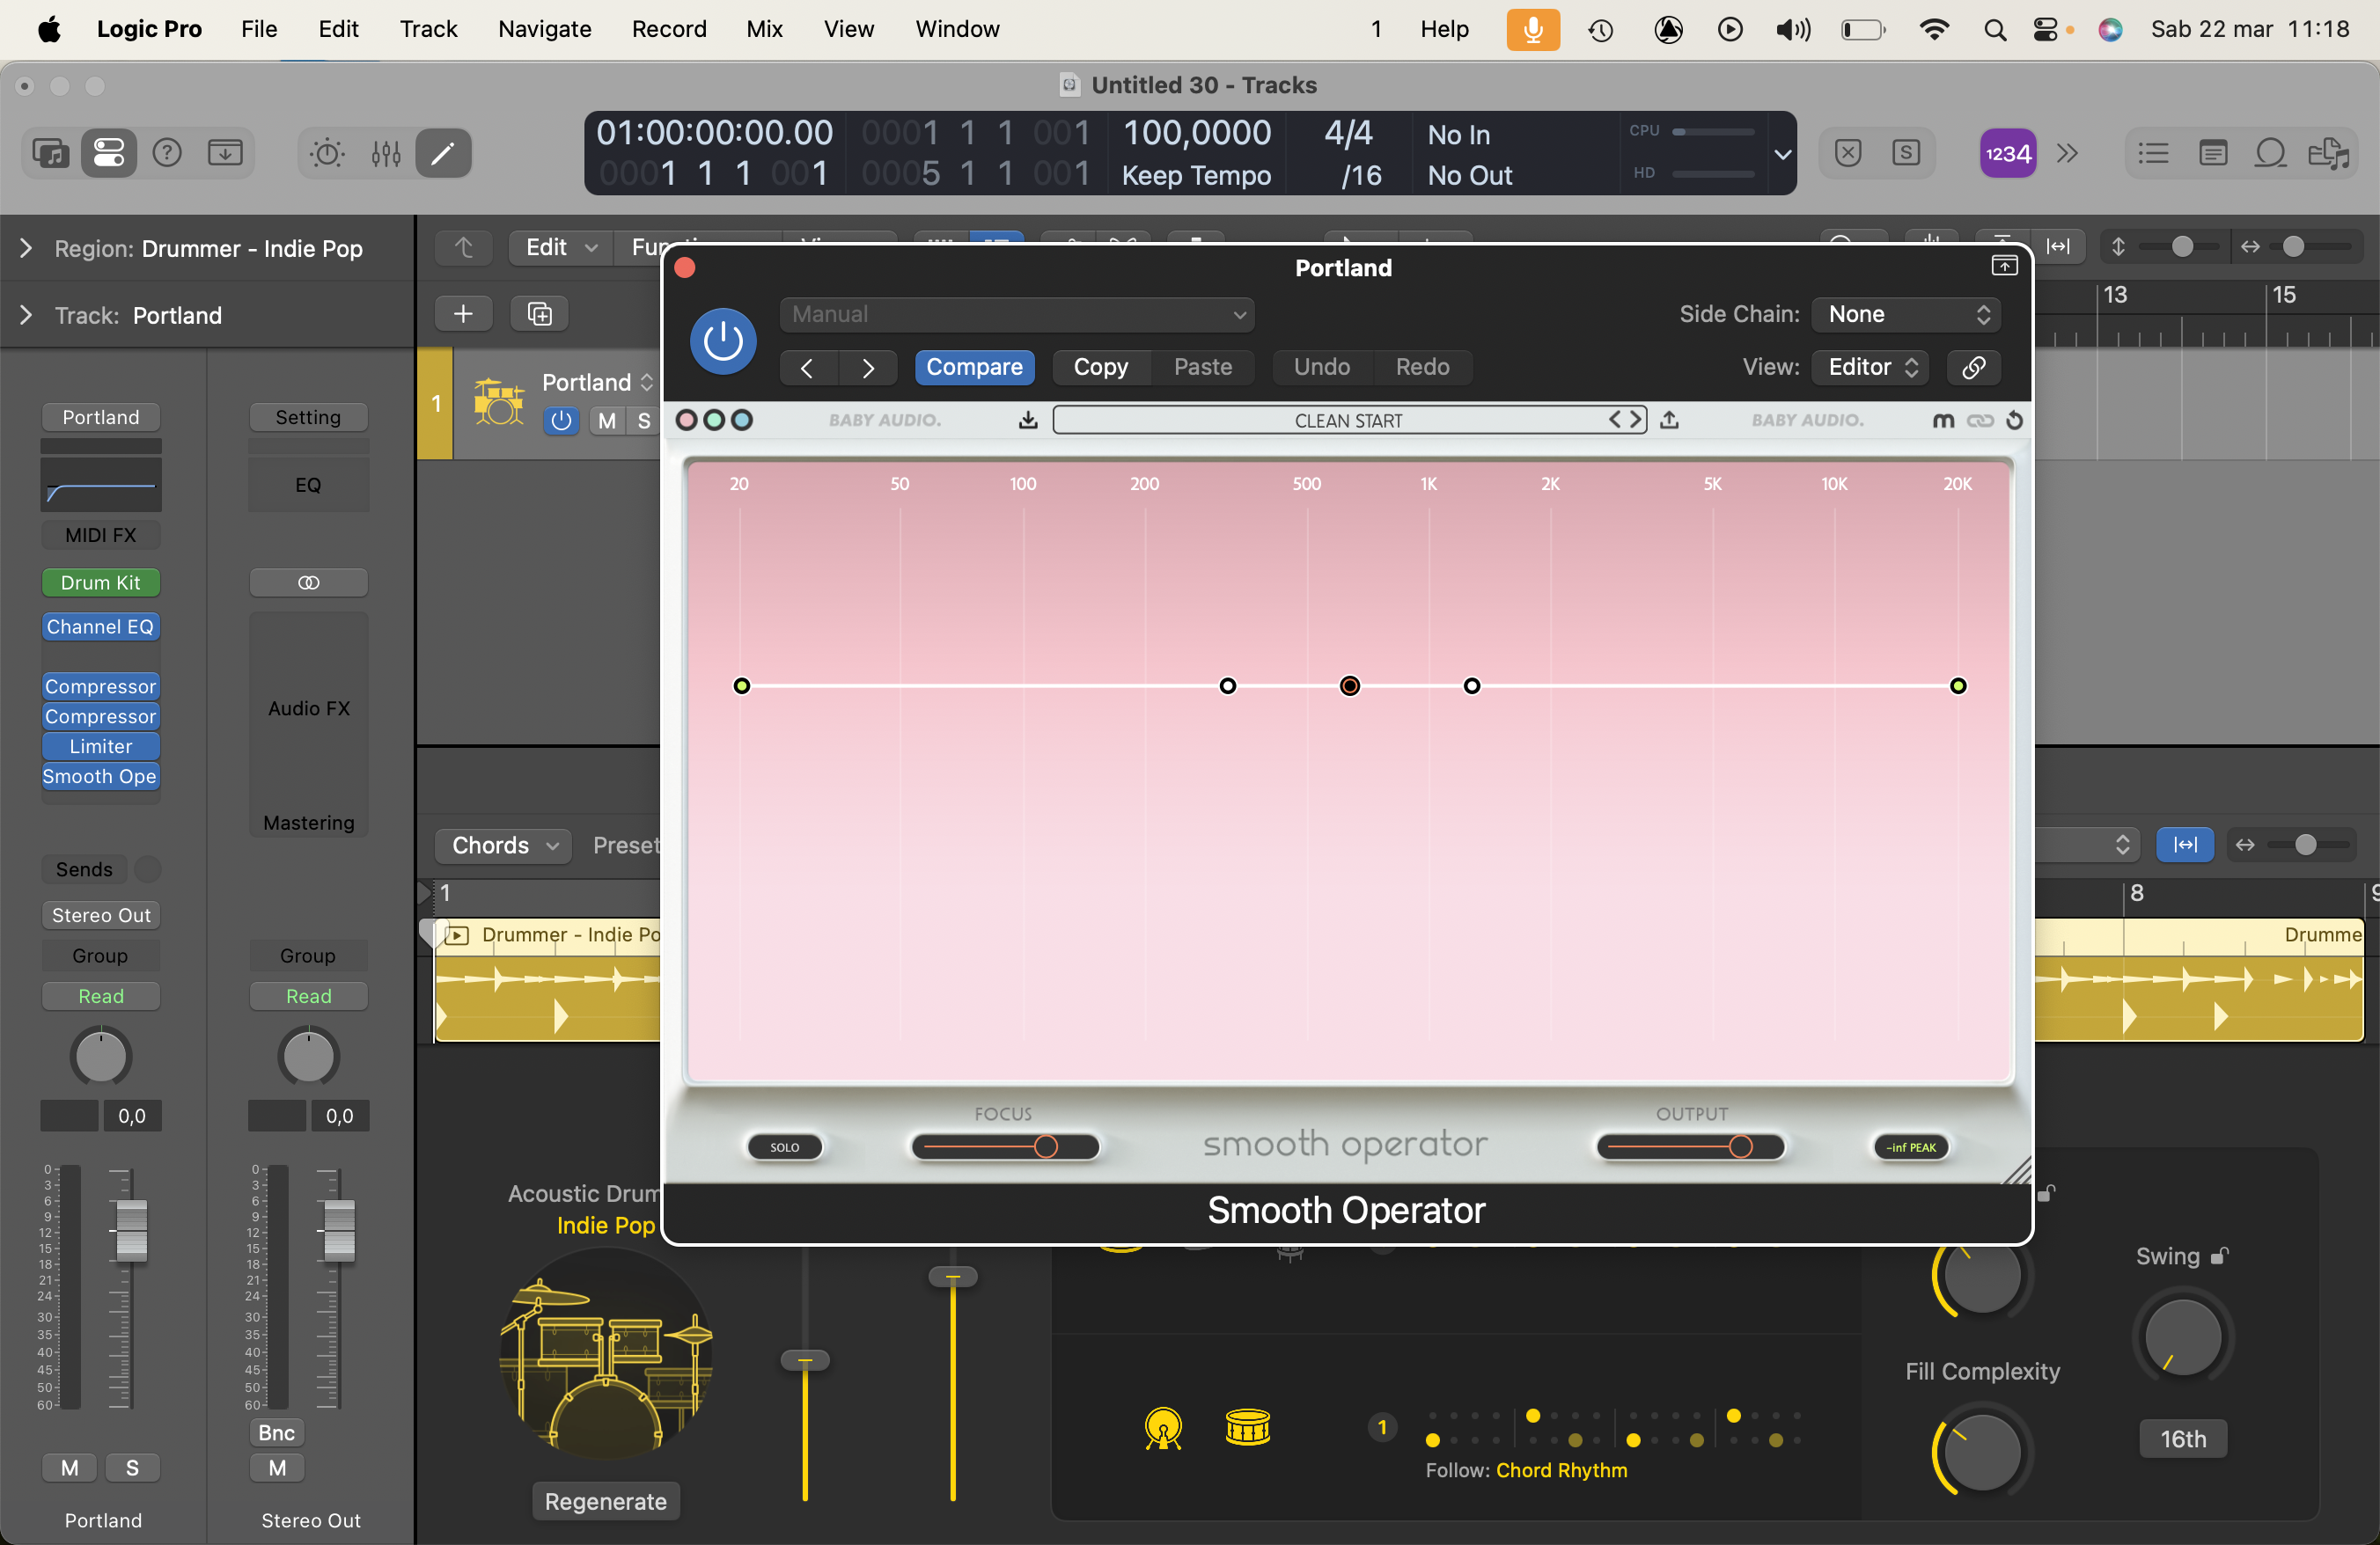Viewport: 2380px width, 1545px height.
Task: Click the Smooth Operator 'm' icon
Action: tap(1943, 420)
